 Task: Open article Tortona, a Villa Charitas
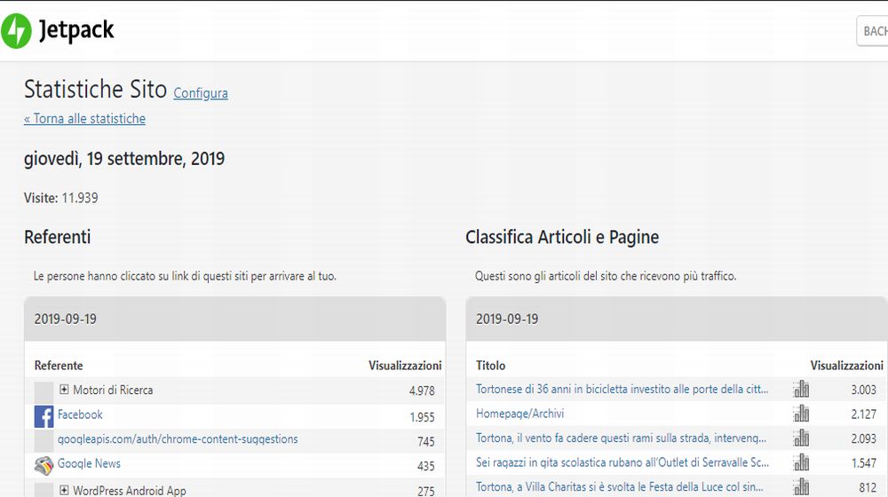(622, 487)
